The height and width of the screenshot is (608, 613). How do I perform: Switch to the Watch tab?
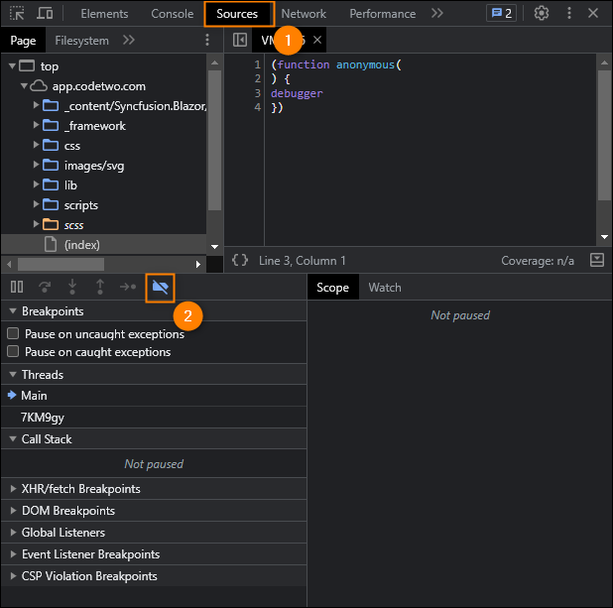click(385, 288)
